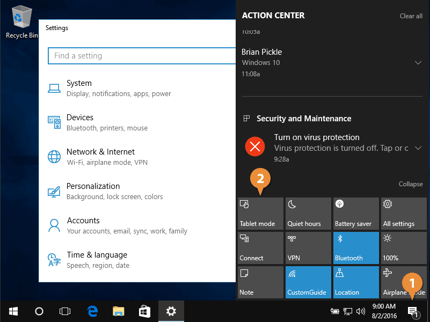Image resolution: width=430 pixels, height=322 pixels.
Task: Expand the Brian Pickle notification chevron
Action: click(x=418, y=63)
